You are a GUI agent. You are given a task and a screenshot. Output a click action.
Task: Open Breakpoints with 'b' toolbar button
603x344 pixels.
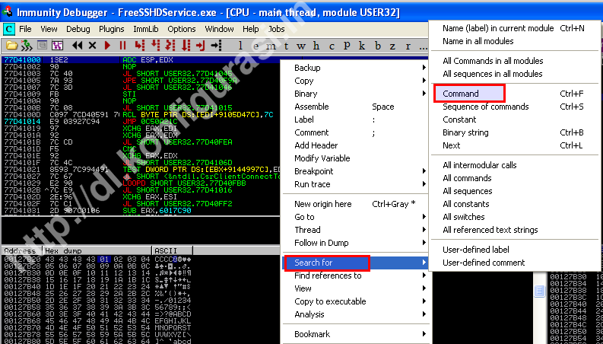point(378,46)
